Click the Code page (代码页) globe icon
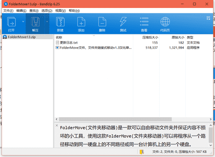Image resolution: width=215 pixels, height=157 pixels. click(165, 22)
